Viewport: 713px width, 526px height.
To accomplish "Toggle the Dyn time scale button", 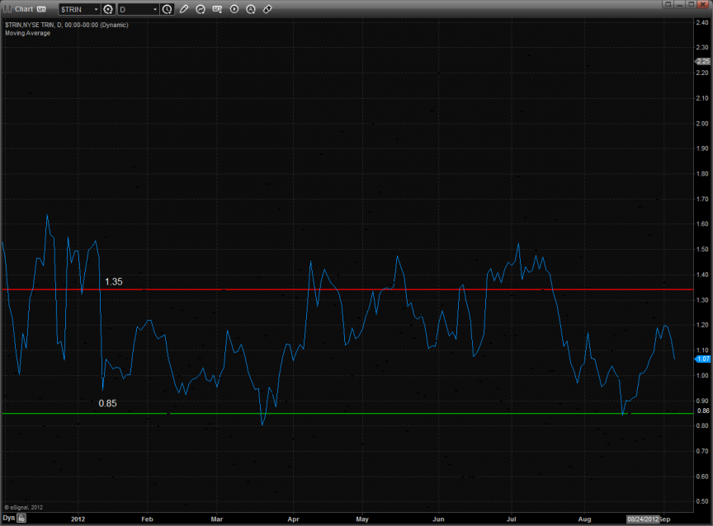I will (9, 519).
